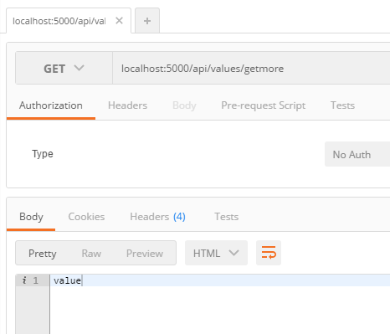Open the greyed-out request Body tab
390x334 pixels.
pos(184,105)
